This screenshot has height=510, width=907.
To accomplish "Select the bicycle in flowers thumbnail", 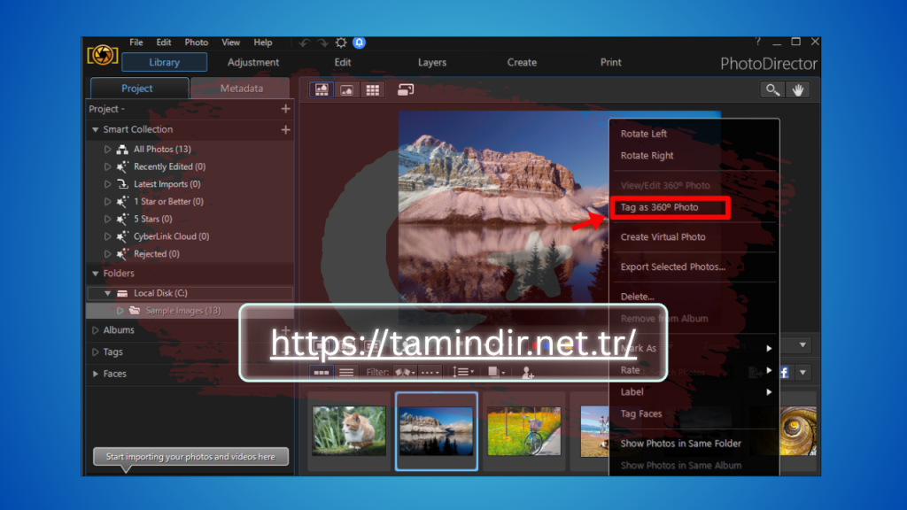I will [x=524, y=431].
